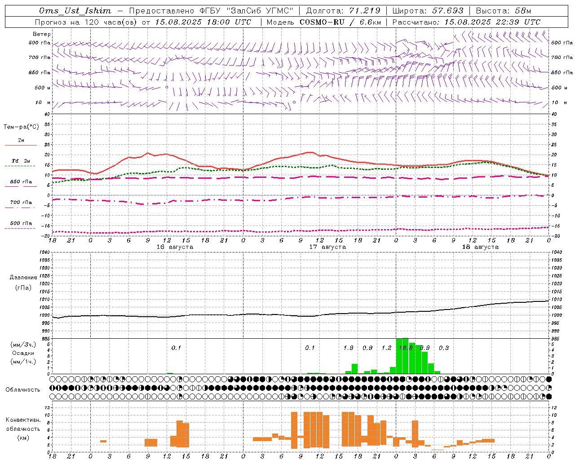Click the 0.3 precipitation total value

click(x=444, y=348)
